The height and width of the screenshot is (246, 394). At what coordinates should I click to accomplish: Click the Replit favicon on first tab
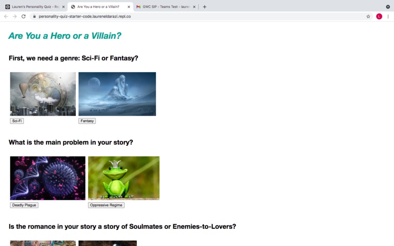tap(7, 7)
